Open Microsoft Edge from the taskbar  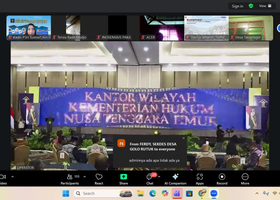point(152,194)
